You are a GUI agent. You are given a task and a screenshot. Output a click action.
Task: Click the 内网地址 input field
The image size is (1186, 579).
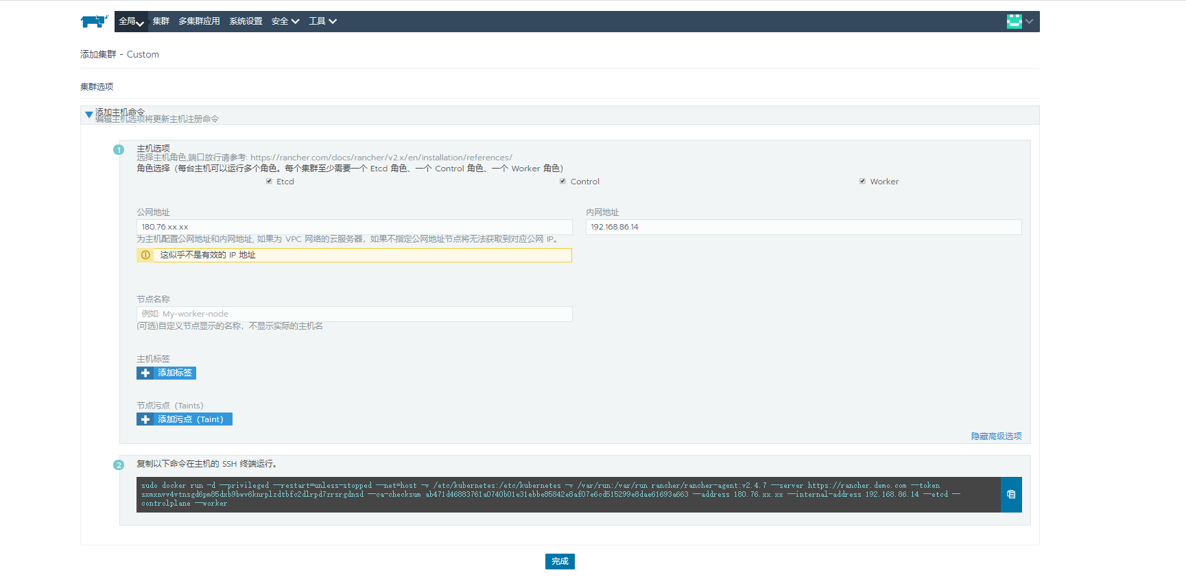(x=803, y=227)
